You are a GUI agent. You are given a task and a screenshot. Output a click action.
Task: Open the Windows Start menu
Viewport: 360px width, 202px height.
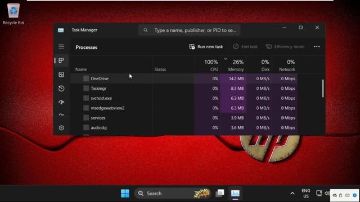[125, 194]
